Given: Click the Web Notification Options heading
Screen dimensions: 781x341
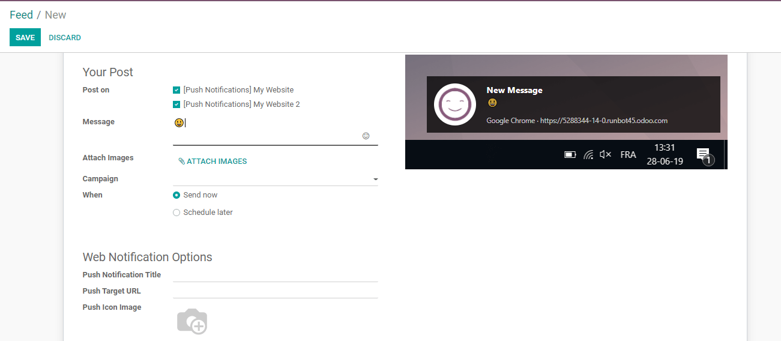Looking at the screenshot, I should [x=148, y=257].
